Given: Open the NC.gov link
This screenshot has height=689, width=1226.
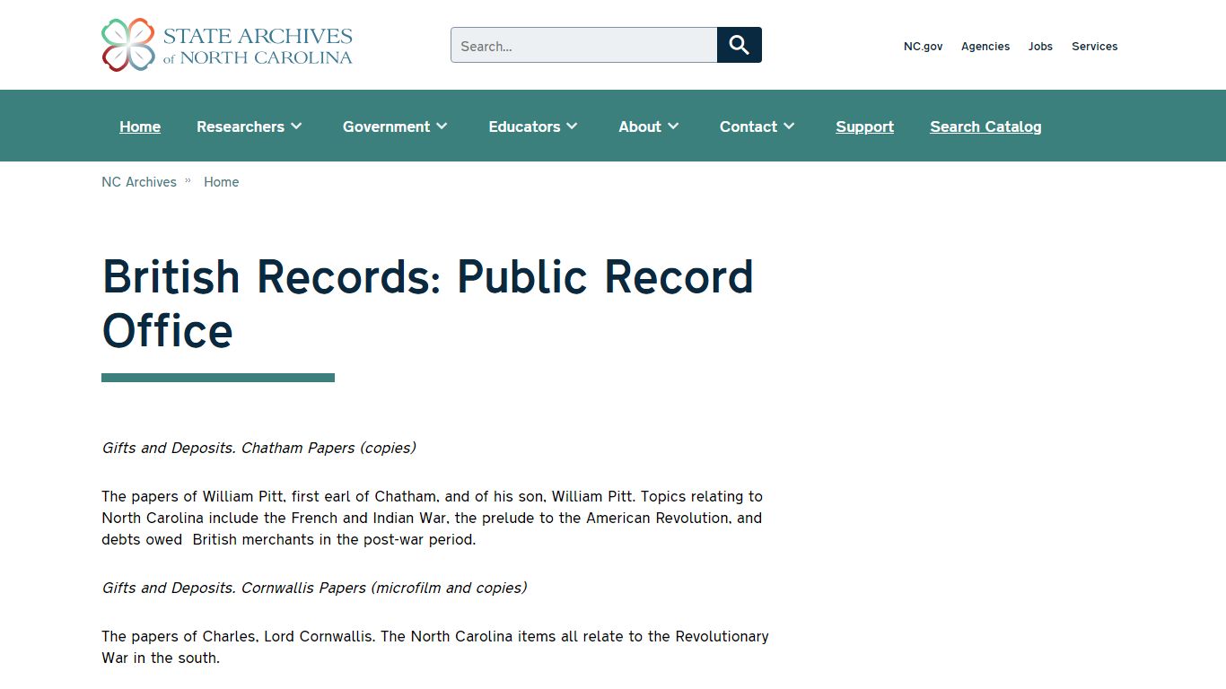Looking at the screenshot, I should tap(923, 47).
